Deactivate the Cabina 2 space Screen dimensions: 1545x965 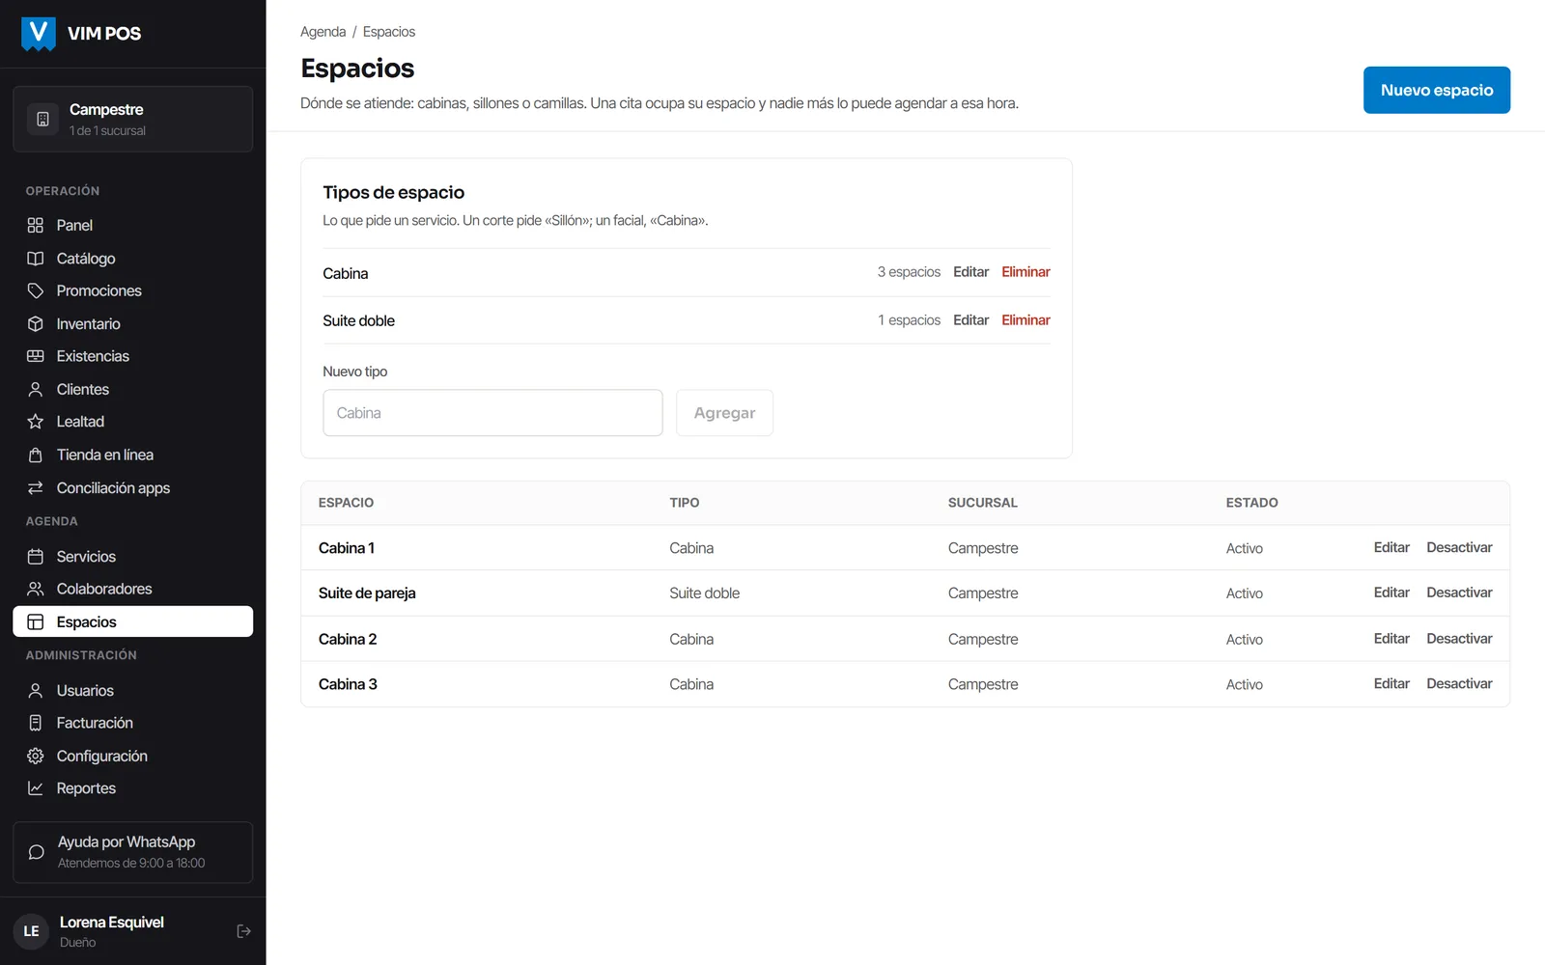1459,639
